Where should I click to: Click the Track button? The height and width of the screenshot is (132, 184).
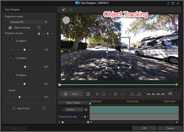coord(71,94)
